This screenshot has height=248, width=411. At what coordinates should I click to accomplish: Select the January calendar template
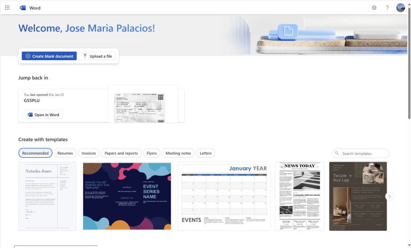[224, 196]
